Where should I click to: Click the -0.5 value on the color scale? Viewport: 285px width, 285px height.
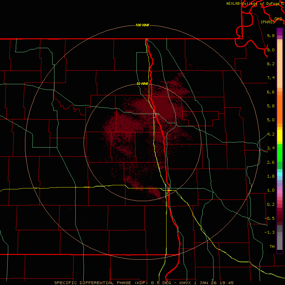269,218
